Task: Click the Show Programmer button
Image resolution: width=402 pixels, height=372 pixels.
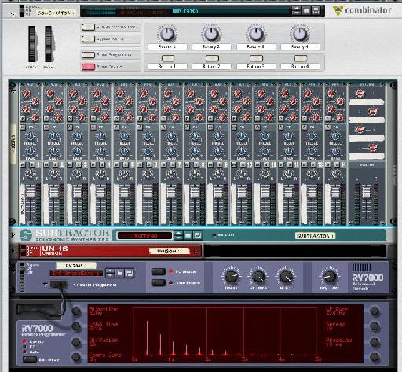Action: coord(88,55)
